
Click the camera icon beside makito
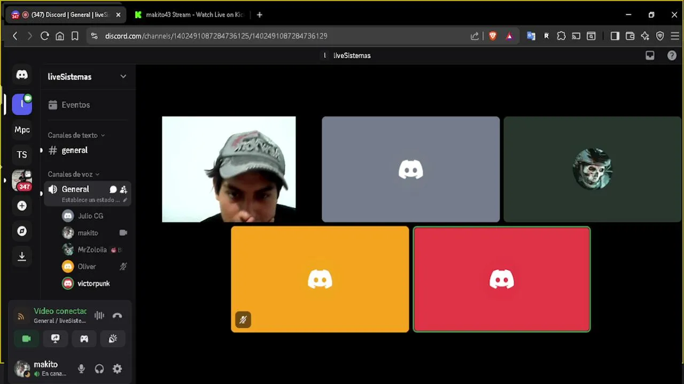[123, 233]
